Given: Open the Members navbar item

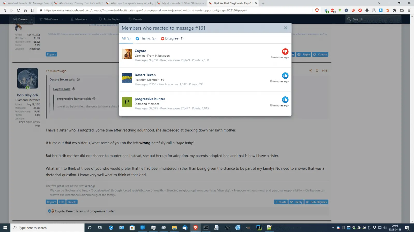Looking at the screenshot, I should point(79,19).
